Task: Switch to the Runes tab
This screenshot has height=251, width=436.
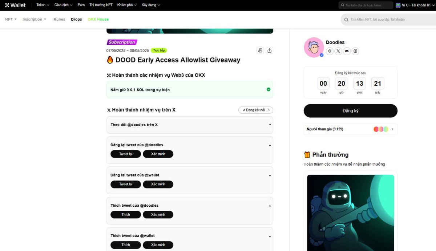Action: 59,19
